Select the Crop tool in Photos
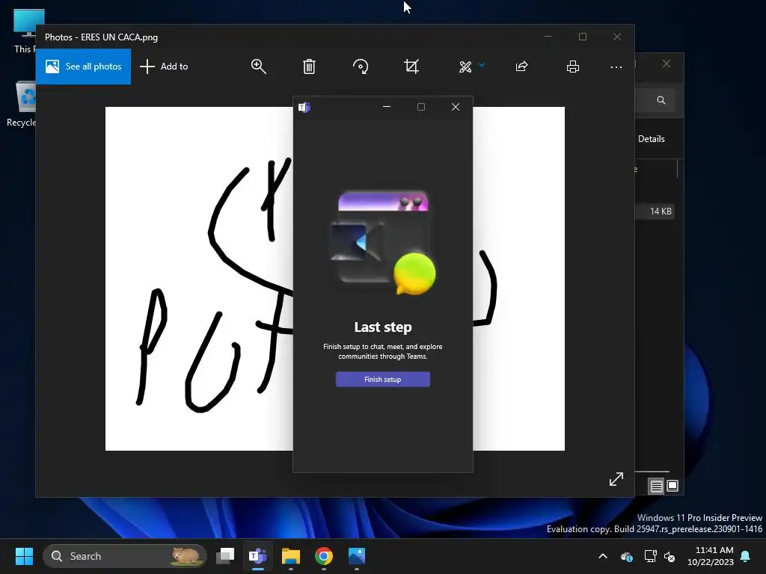This screenshot has width=766, height=574. [411, 67]
